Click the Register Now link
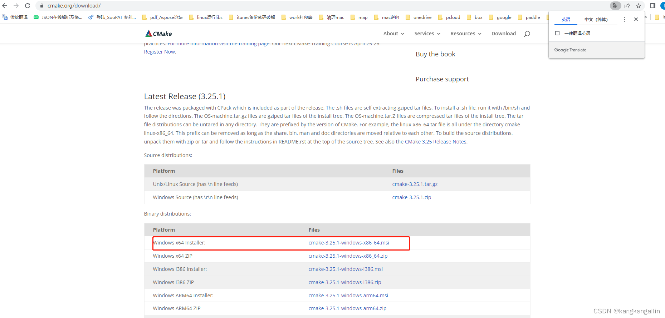The width and height of the screenshot is (665, 318). (x=160, y=52)
